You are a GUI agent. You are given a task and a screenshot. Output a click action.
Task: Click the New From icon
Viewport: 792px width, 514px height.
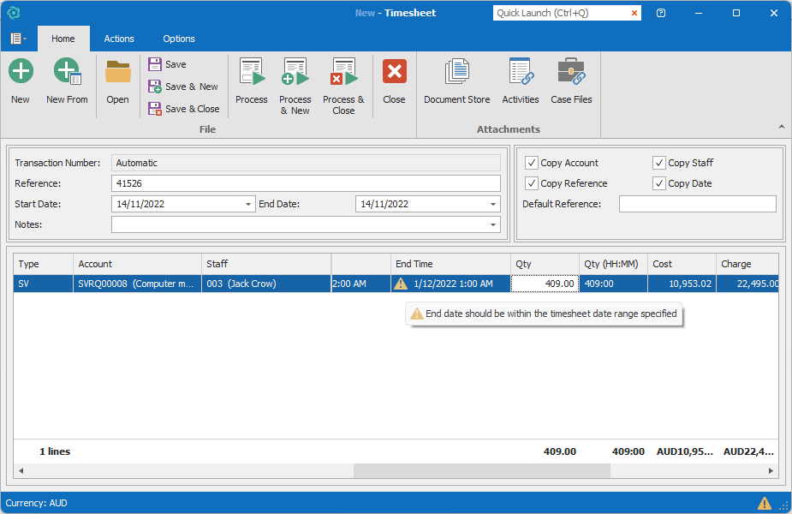click(x=67, y=72)
